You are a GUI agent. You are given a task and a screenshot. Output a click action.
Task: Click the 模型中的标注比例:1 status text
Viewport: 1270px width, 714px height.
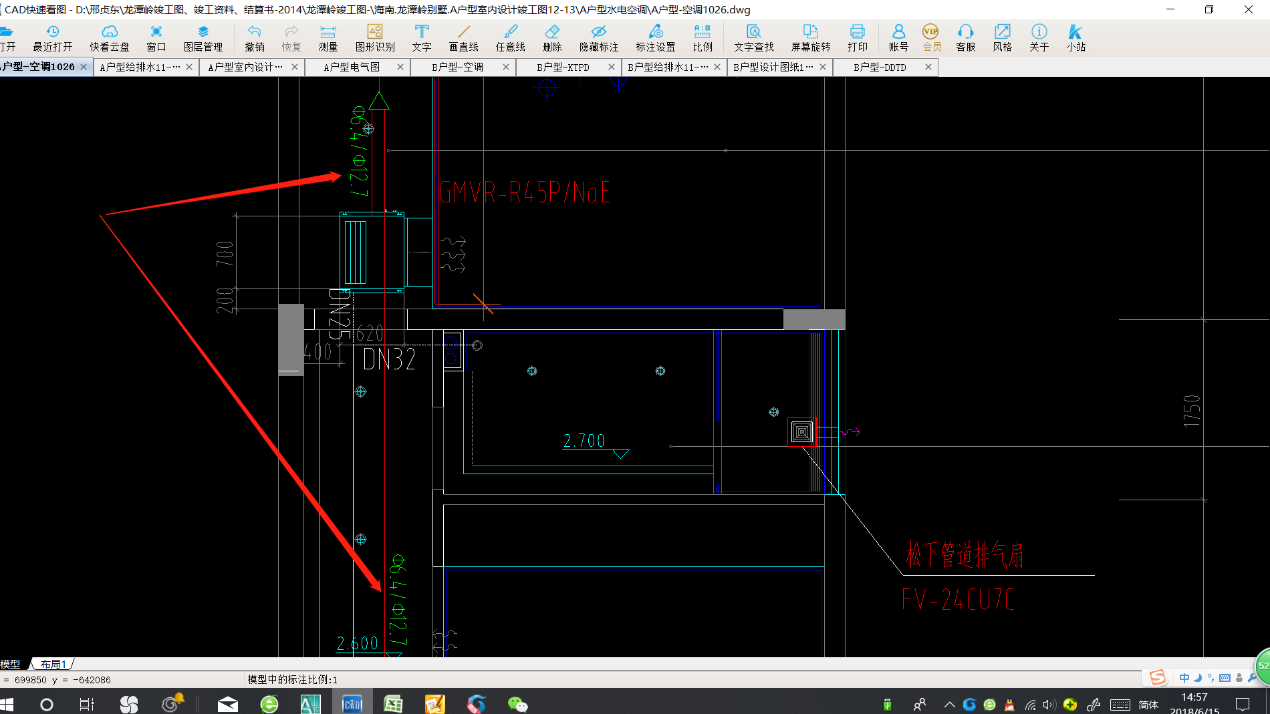coord(293,679)
